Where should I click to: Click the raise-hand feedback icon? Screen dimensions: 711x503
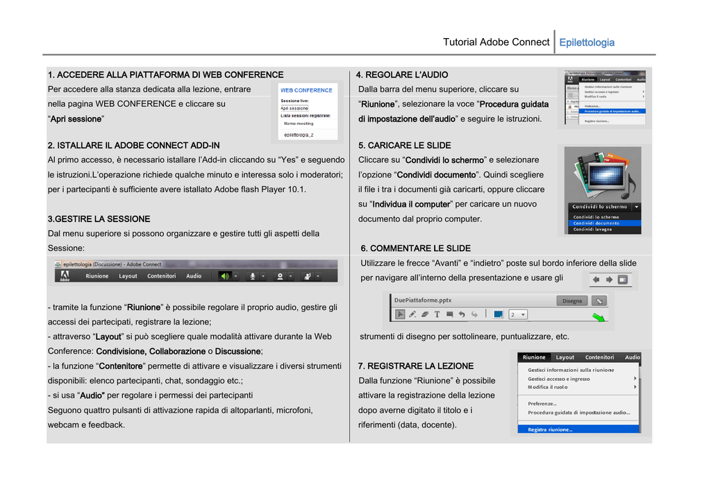point(308,276)
